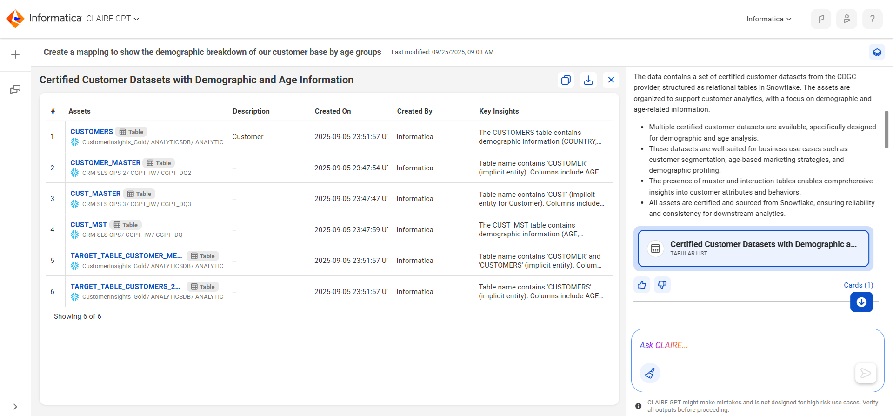The height and width of the screenshot is (416, 893).
Task: Open the CLAIRE GPT product dropdown
Action: [113, 19]
